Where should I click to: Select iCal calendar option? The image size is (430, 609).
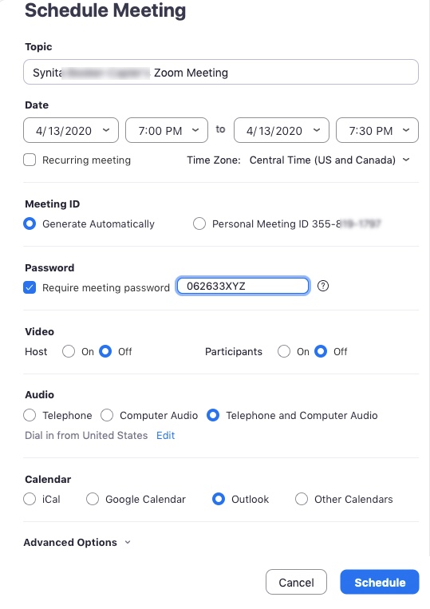[x=30, y=499]
